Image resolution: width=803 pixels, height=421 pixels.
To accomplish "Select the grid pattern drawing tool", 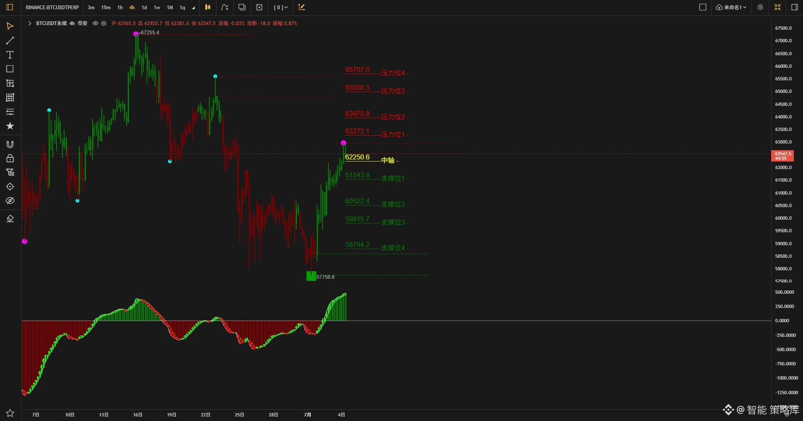I will tap(10, 98).
